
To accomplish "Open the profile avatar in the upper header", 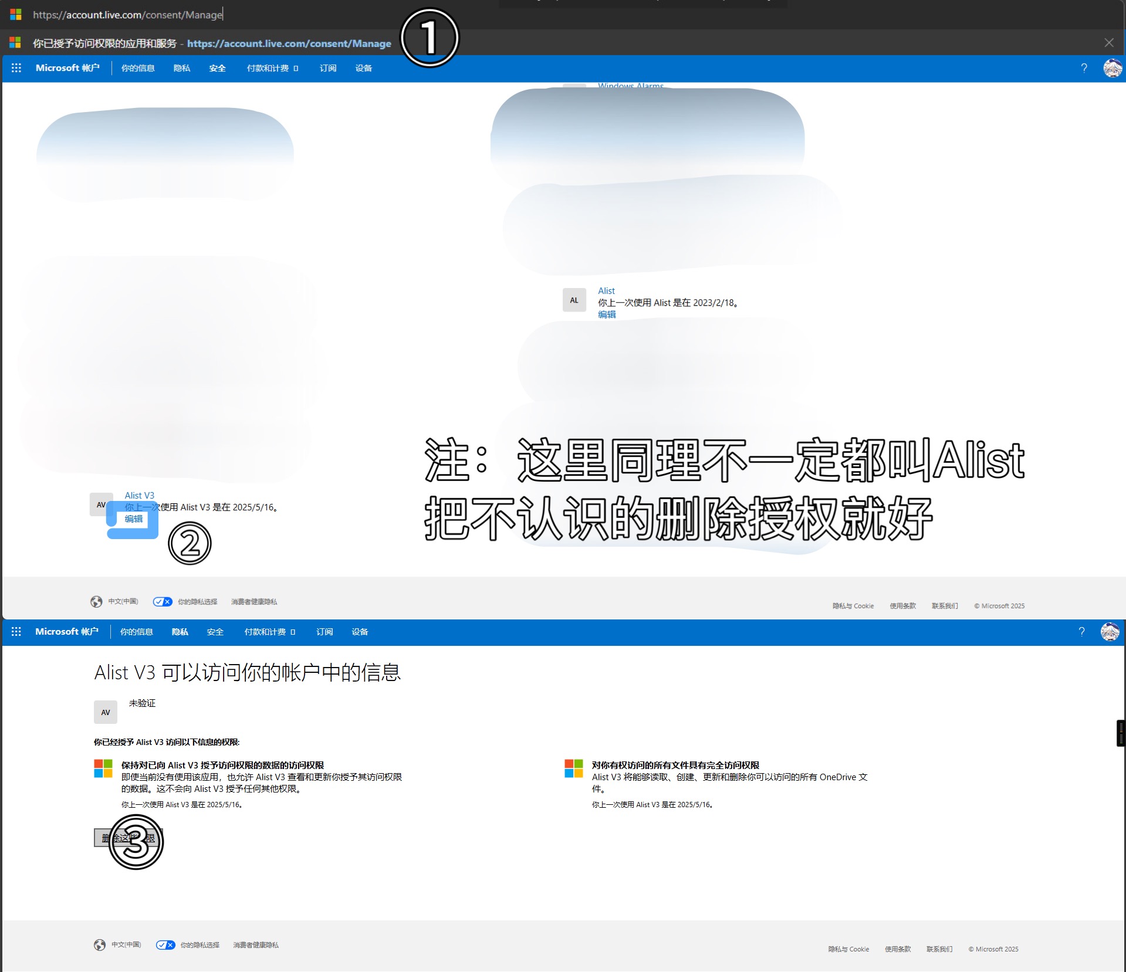I will coord(1112,68).
